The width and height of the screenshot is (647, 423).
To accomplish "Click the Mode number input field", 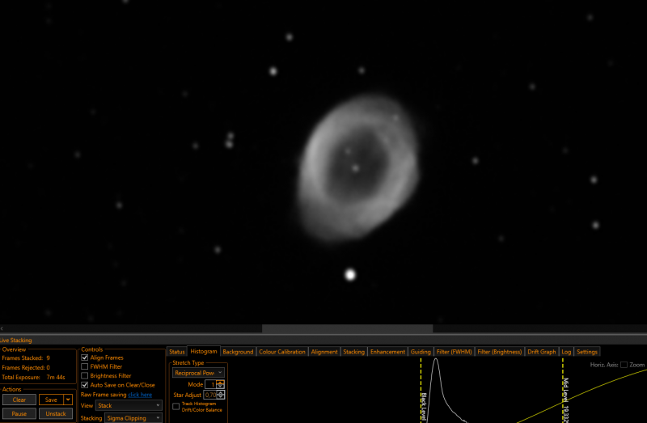I will click(x=210, y=384).
